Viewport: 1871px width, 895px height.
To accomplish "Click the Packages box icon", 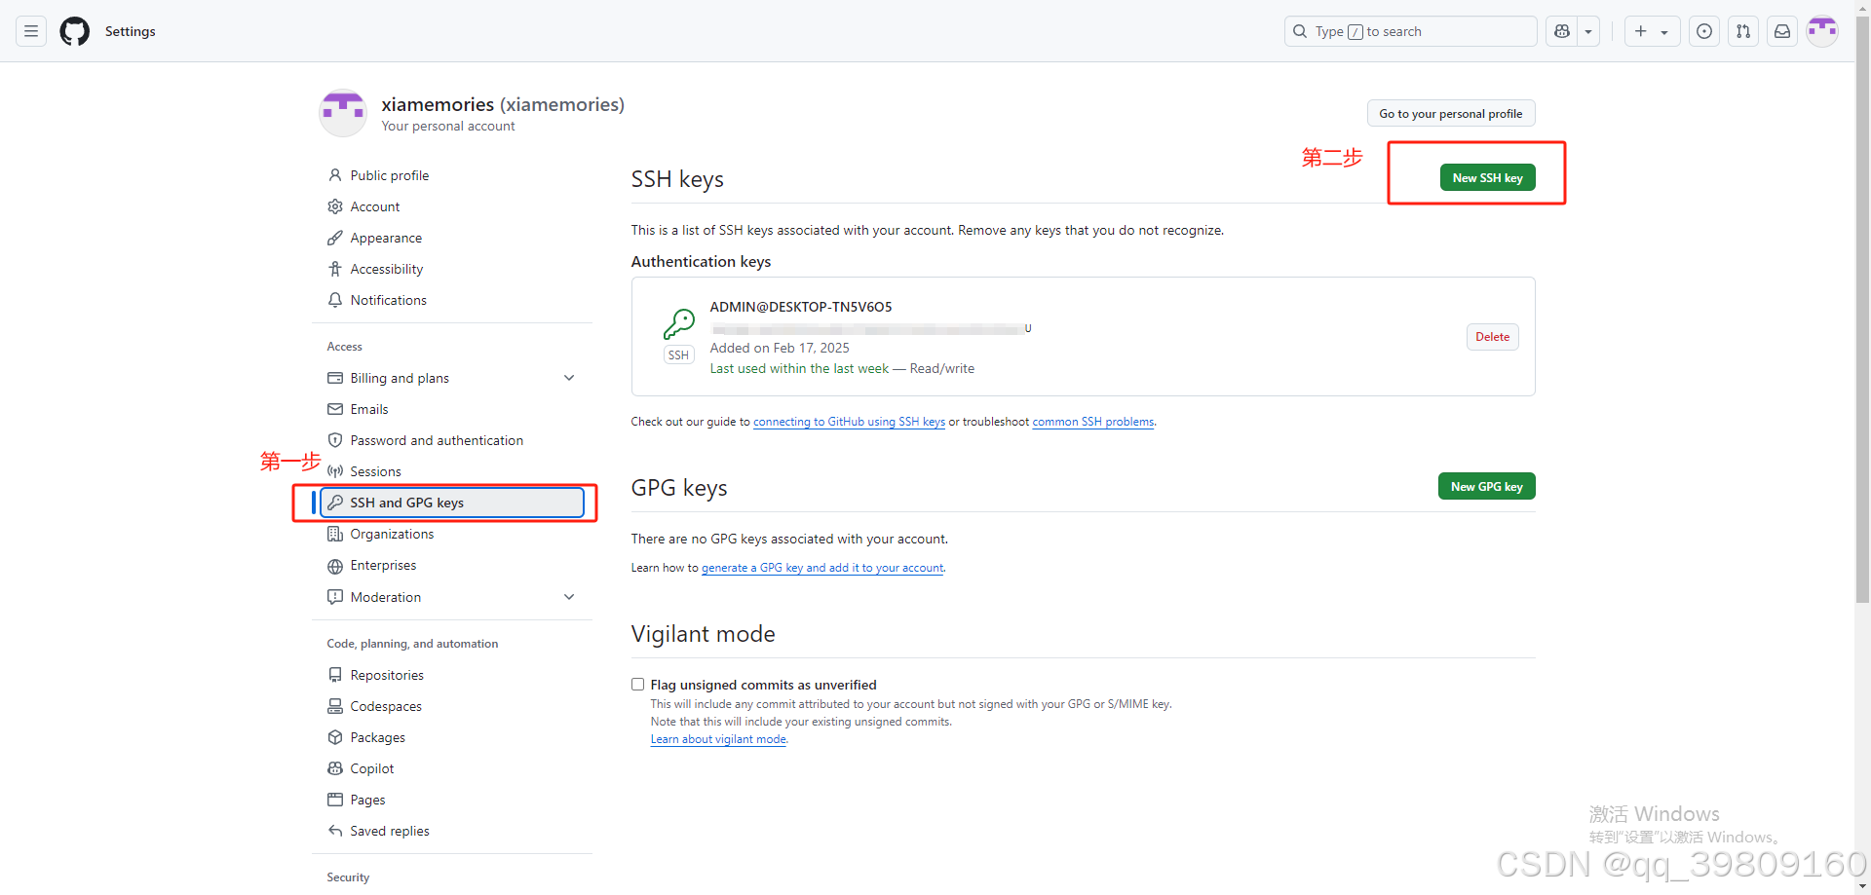I will [x=335, y=737].
